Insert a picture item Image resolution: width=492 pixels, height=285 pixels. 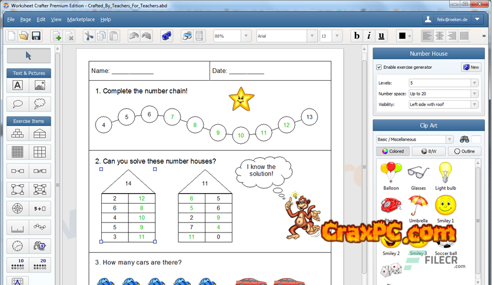coord(40,85)
